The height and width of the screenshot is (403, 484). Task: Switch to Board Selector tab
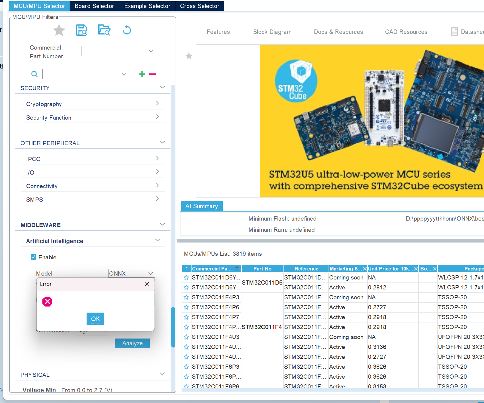point(94,6)
